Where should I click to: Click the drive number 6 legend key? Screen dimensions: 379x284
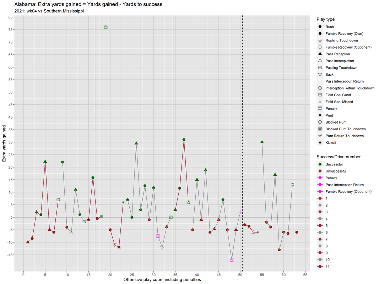tap(320, 233)
